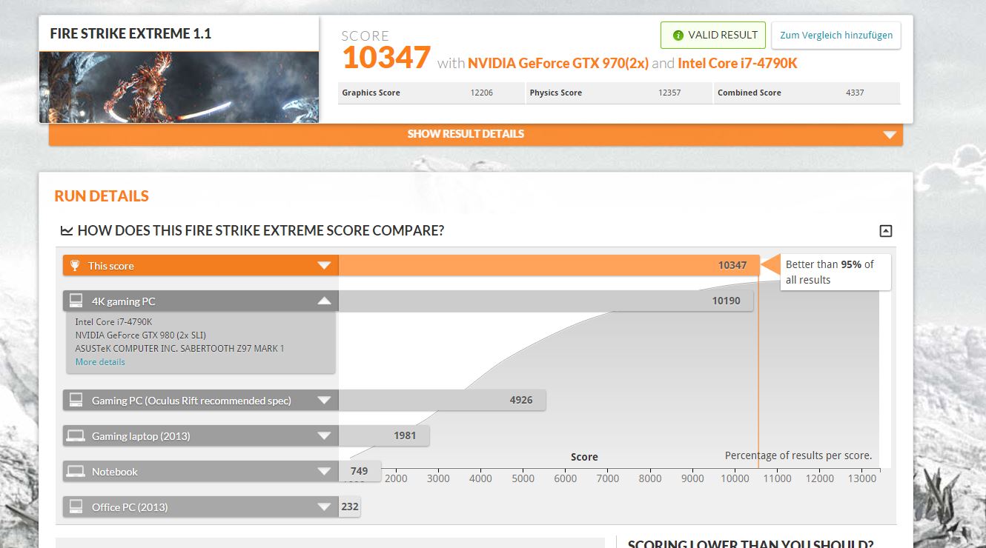Click the Notebook bar value 749

pyautogui.click(x=360, y=471)
